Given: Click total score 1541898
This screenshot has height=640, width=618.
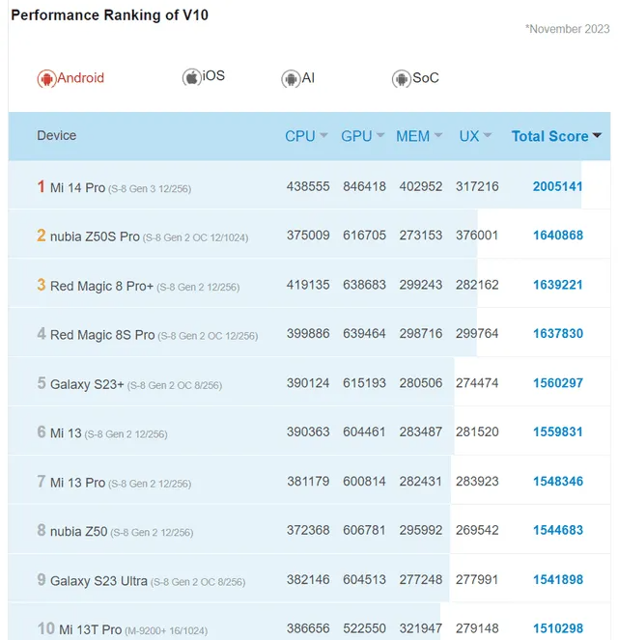Looking at the screenshot, I should [x=558, y=579].
